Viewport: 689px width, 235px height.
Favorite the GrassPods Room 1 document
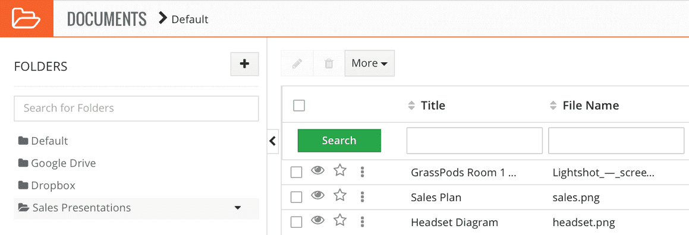click(x=339, y=170)
